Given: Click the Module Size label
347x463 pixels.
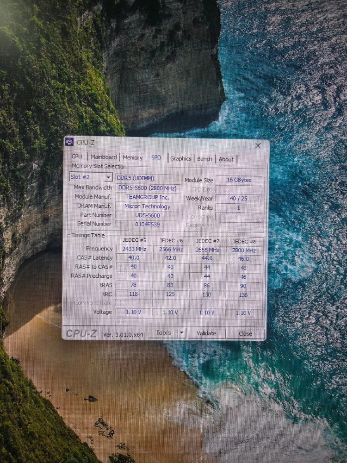Looking at the screenshot, I should pos(199,180).
